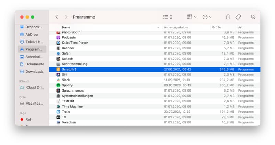Click the Time Machine app icon

coord(58,106)
